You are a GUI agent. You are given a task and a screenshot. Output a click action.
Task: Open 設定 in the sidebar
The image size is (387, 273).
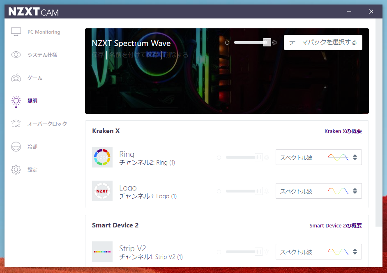32,170
